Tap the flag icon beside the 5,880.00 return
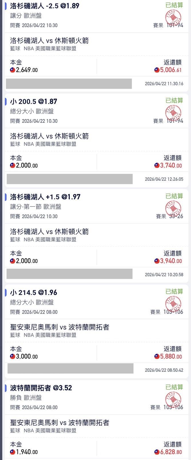The image size is (191, 460). point(157,356)
